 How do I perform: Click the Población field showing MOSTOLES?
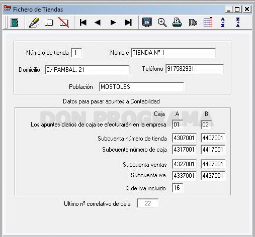(142, 87)
